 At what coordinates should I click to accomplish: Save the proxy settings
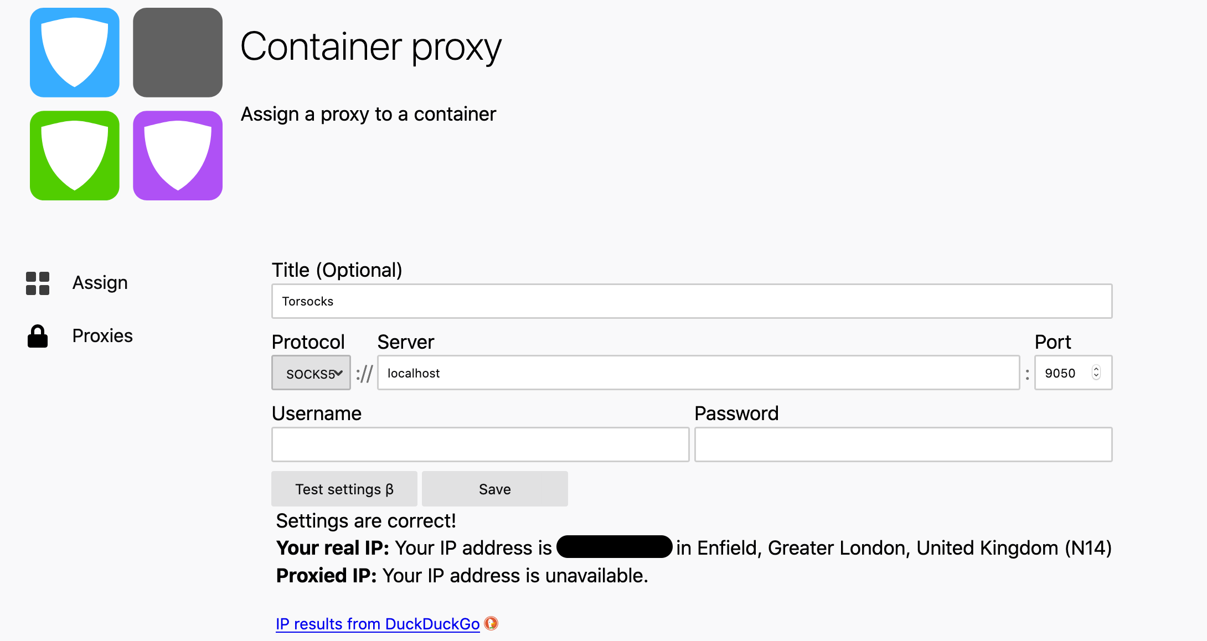[494, 489]
